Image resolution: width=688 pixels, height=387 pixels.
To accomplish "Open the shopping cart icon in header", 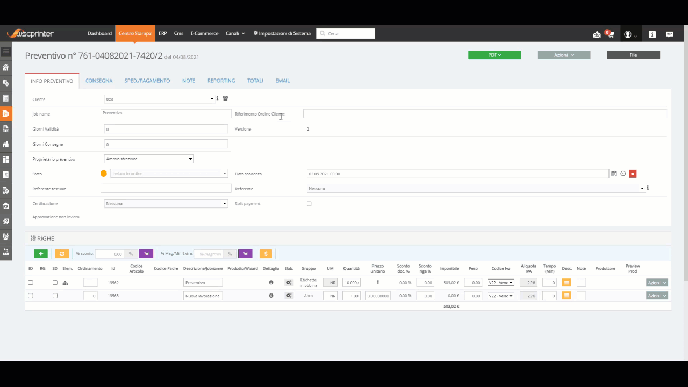I will [x=611, y=34].
